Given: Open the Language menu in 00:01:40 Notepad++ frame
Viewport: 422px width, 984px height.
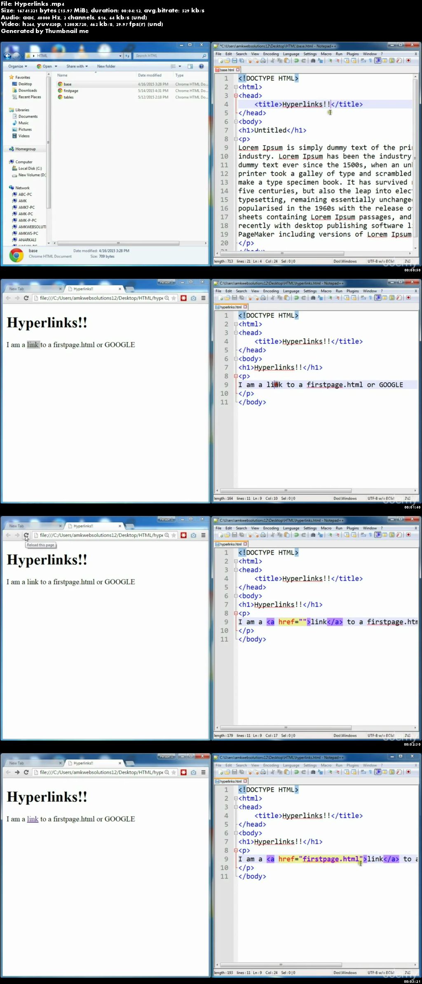Looking at the screenshot, I should tap(291, 291).
